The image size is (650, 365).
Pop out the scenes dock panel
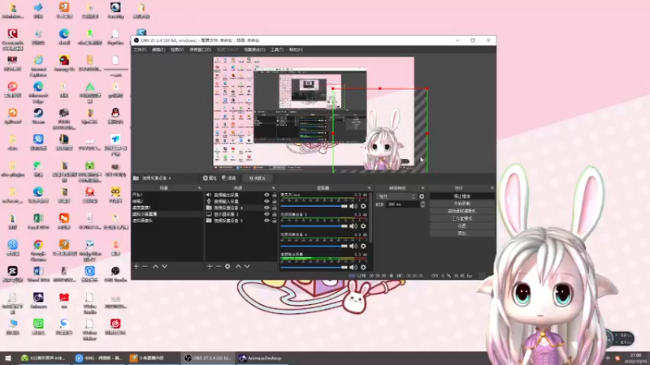click(199, 188)
